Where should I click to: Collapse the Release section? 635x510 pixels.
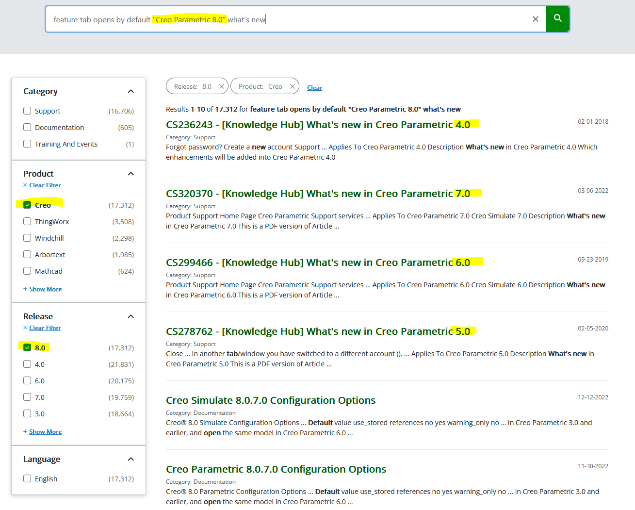(130, 316)
